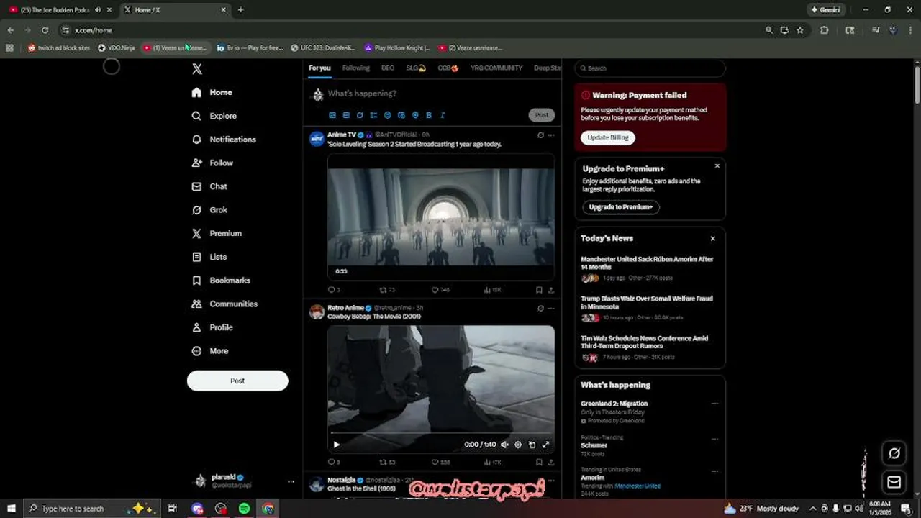Open Cowboy Bebop video playback settings

[x=518, y=445]
